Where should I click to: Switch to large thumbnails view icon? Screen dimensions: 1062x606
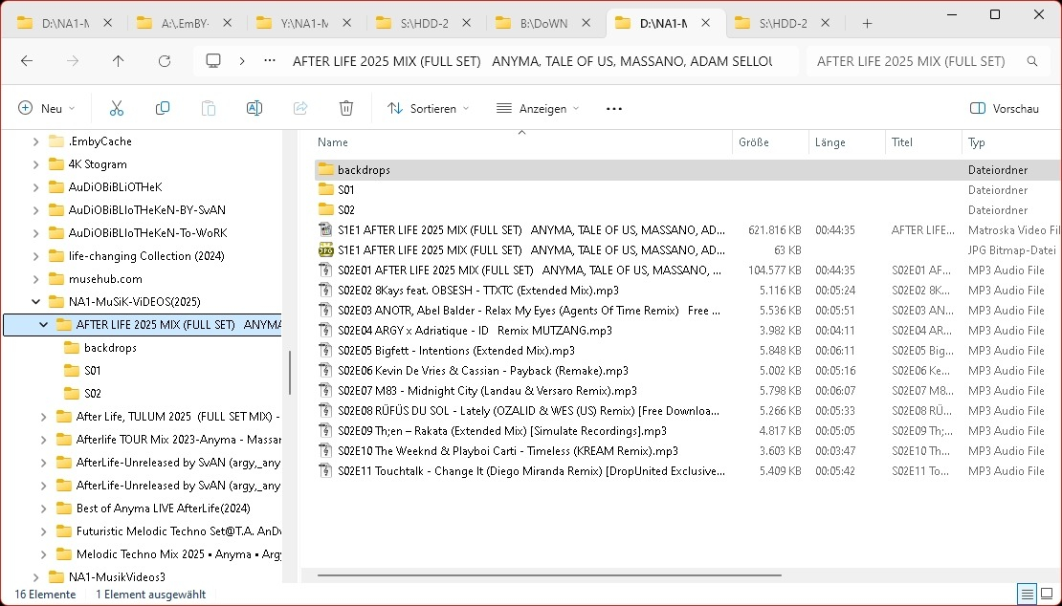(1047, 595)
